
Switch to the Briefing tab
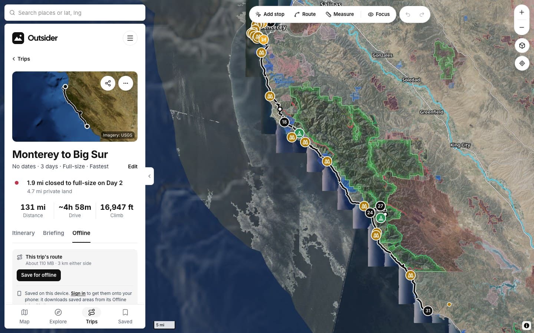(53, 233)
